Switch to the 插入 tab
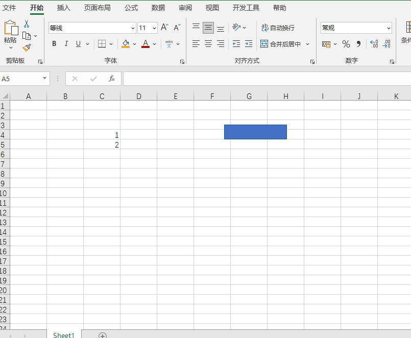411x338 pixels. point(64,8)
